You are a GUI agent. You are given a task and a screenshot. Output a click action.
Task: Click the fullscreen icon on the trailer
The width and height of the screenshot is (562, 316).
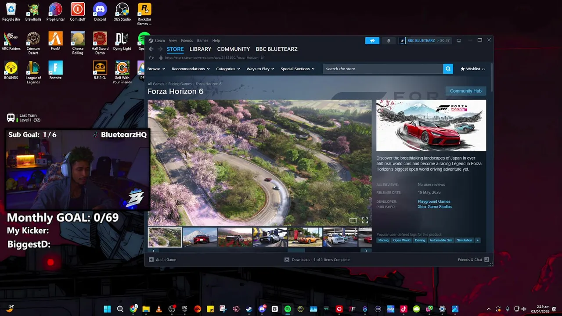pyautogui.click(x=365, y=220)
